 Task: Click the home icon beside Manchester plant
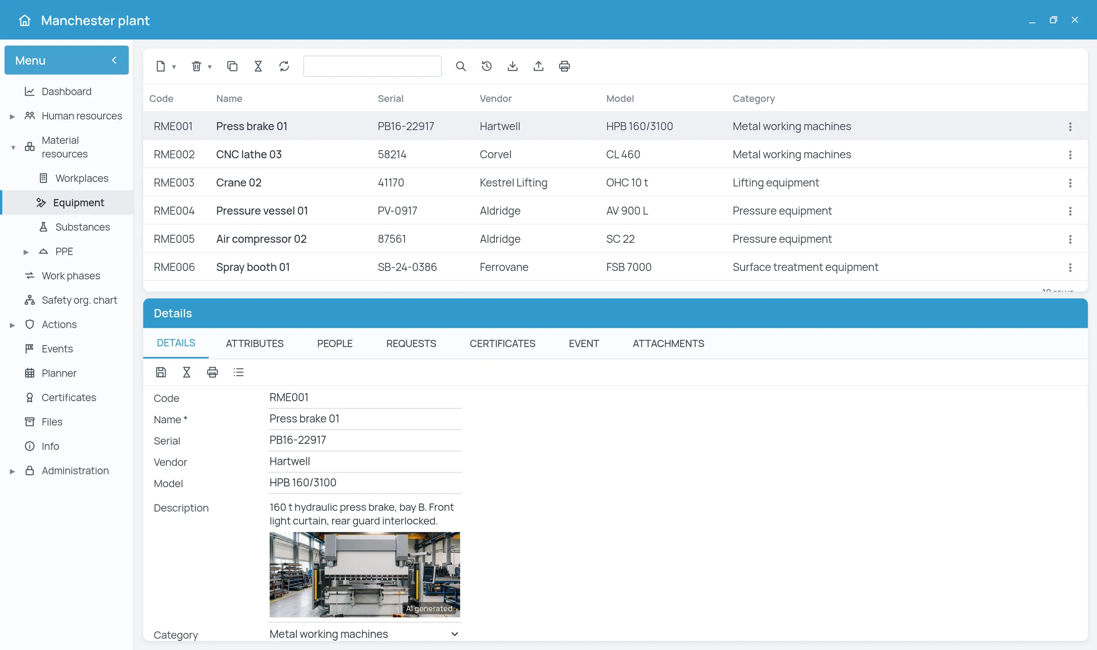(25, 20)
